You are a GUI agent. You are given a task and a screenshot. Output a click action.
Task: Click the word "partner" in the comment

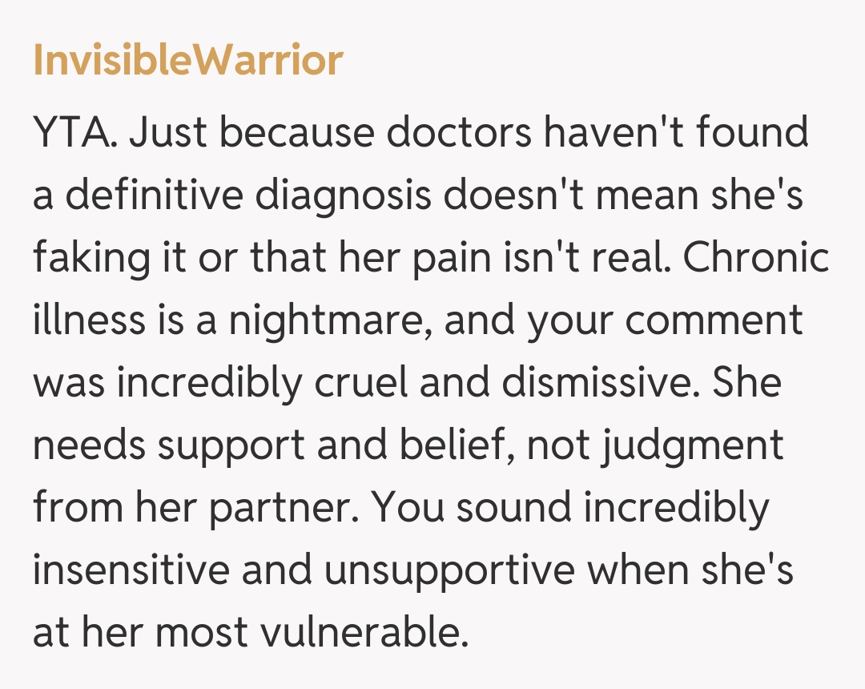coord(272,509)
